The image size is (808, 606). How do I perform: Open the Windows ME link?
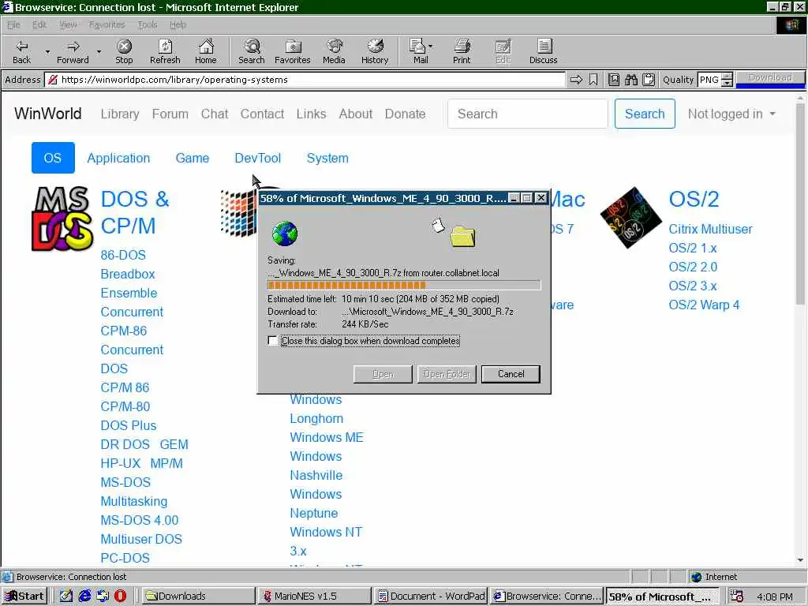[327, 437]
